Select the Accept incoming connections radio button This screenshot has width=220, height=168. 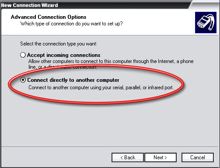(x=23, y=55)
